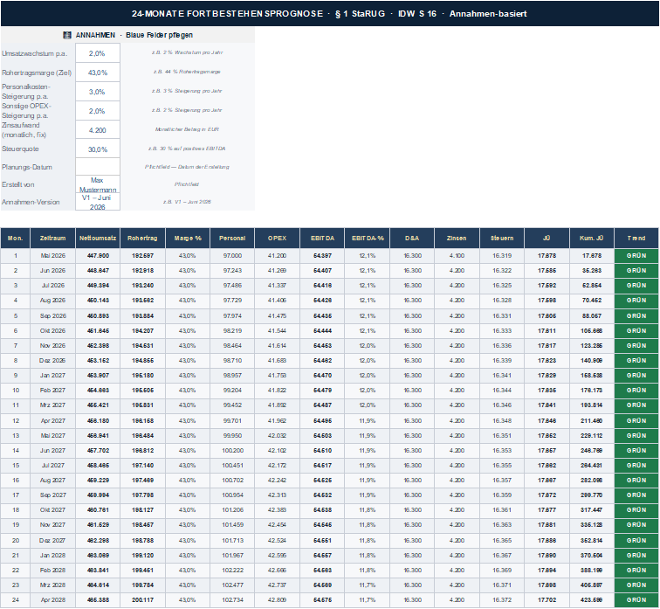Click the GRÜN trend cell for Mai 2027
The height and width of the screenshot is (609, 660).
(636, 435)
